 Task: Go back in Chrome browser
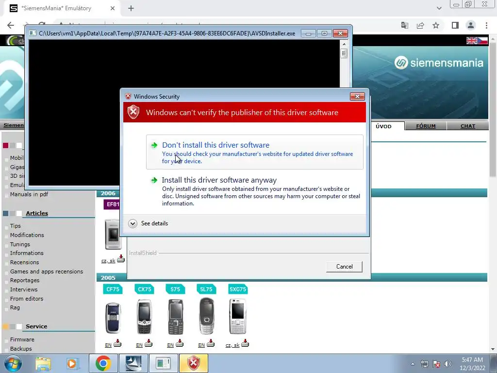click(x=11, y=25)
